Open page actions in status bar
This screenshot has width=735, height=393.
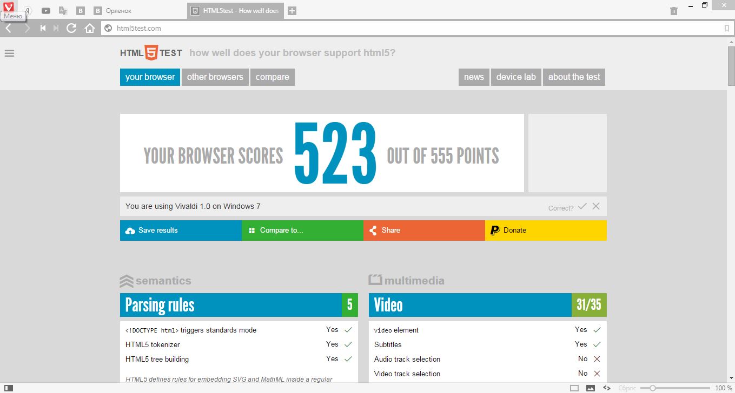pos(607,388)
